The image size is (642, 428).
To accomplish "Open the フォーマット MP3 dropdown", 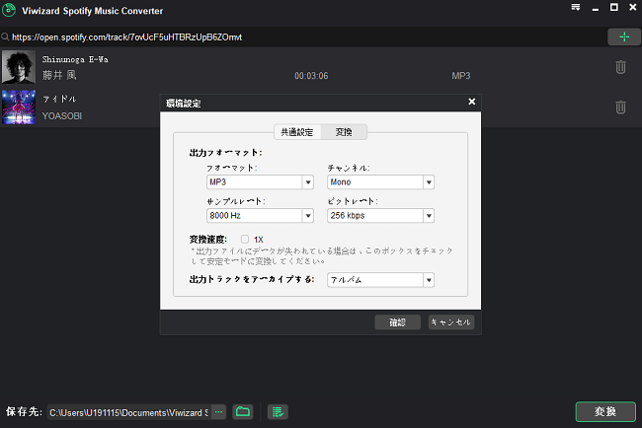I will coord(260,181).
